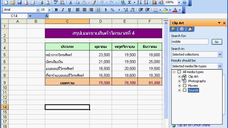Check the Sounds checkbox
The width and height of the screenshot is (228, 128).
tap(185, 90)
